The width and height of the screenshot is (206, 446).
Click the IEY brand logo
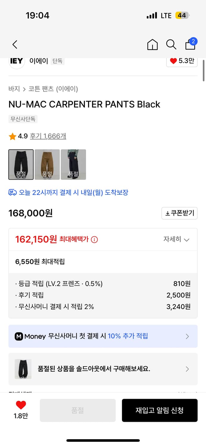point(16,62)
